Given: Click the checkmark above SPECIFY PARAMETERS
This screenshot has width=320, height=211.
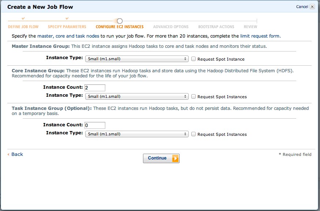Looking at the screenshot, I should pos(67,18).
